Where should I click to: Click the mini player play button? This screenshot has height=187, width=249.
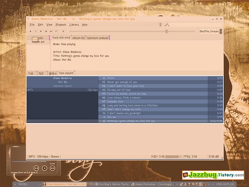coord(45,168)
